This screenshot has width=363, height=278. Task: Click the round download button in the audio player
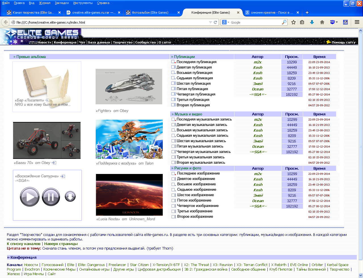tap(70, 196)
